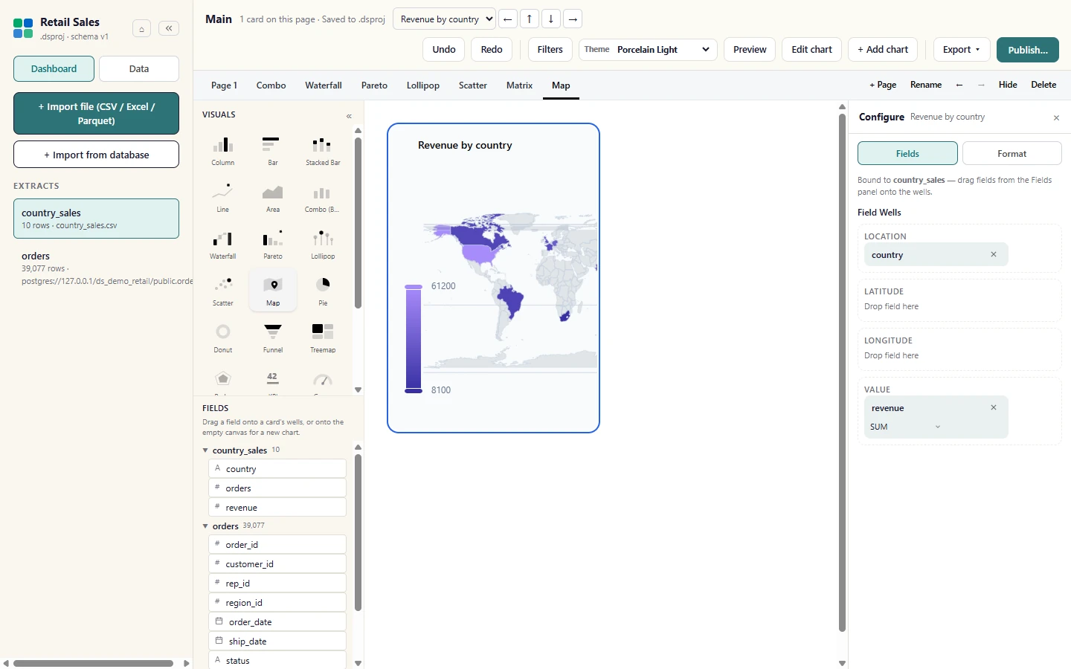Open the Matrix page tab
1071x669 pixels.
519,85
